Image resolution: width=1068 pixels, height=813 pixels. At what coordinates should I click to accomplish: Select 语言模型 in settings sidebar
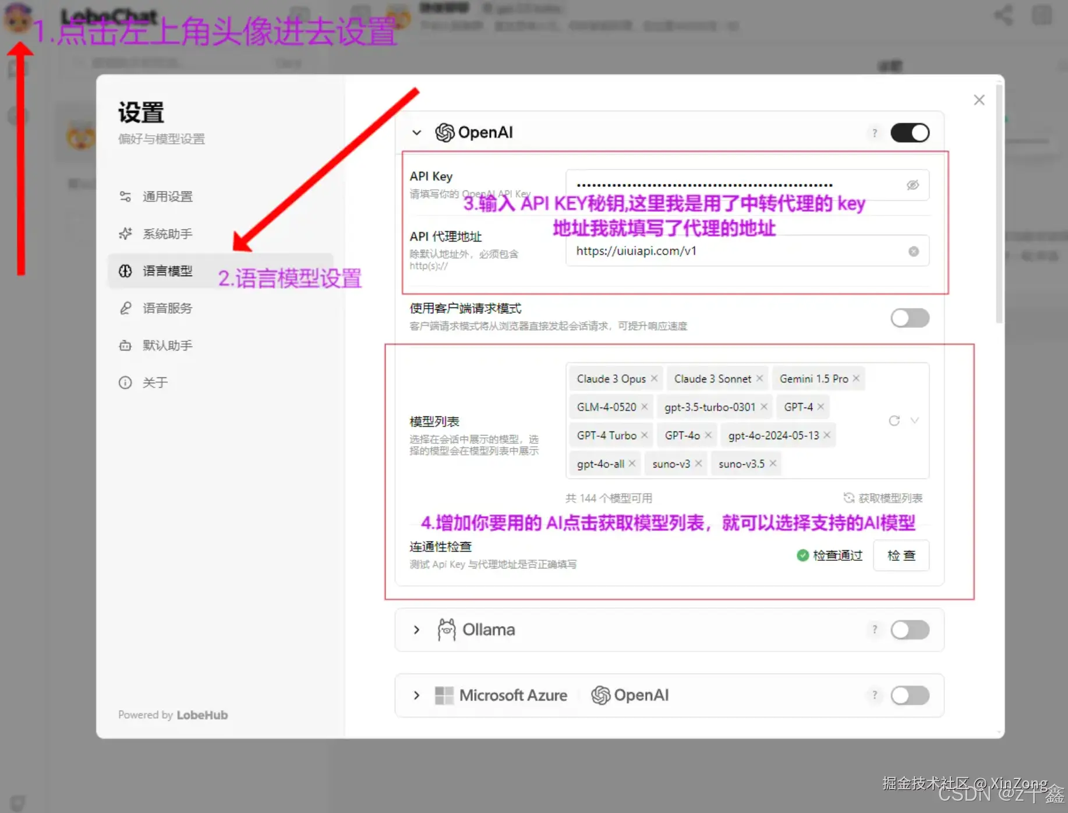click(168, 271)
